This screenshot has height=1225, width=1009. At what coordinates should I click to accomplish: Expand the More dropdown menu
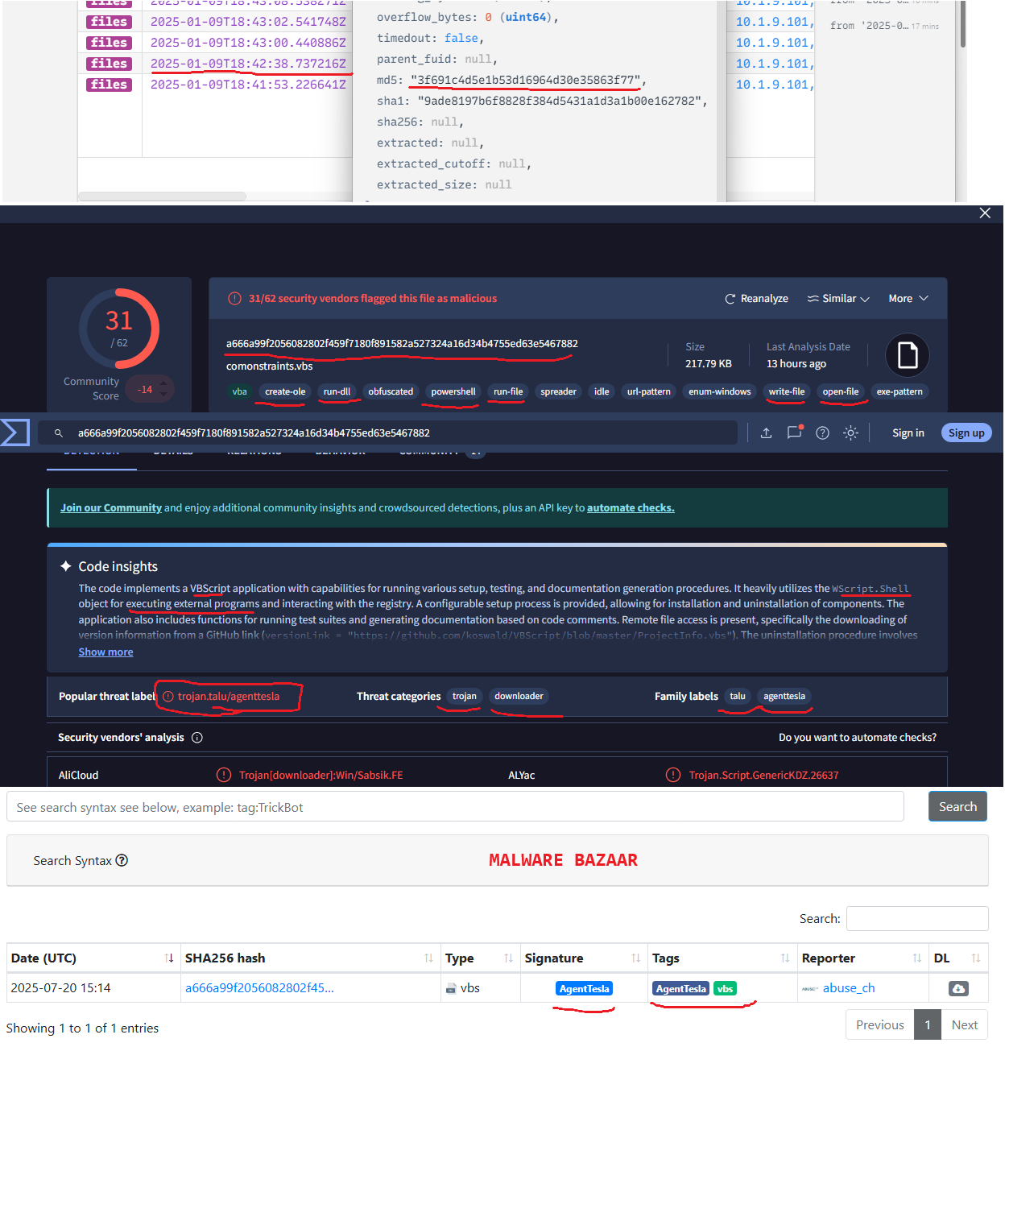[x=908, y=299]
